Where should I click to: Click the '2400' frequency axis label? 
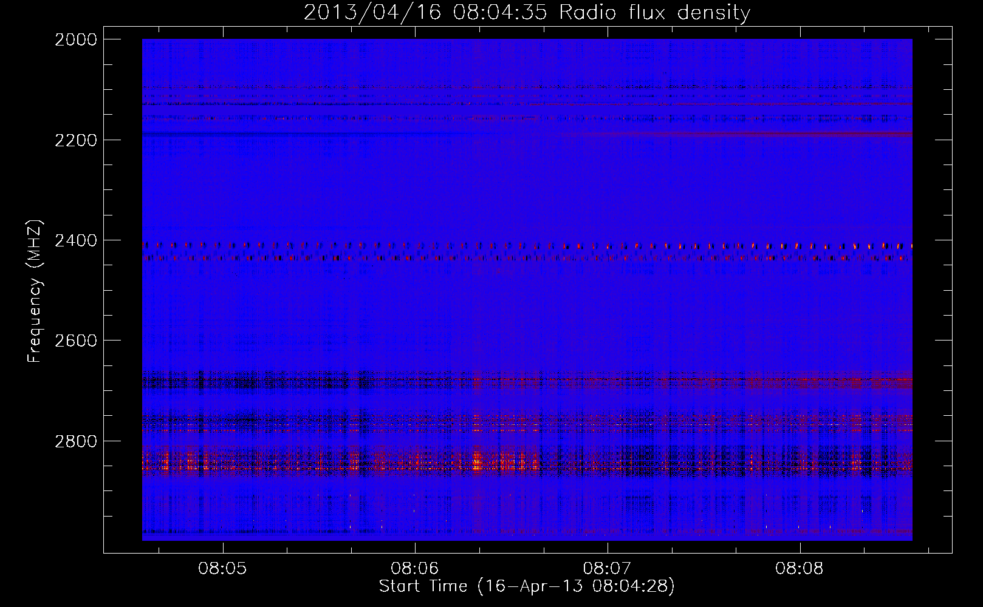[76, 240]
